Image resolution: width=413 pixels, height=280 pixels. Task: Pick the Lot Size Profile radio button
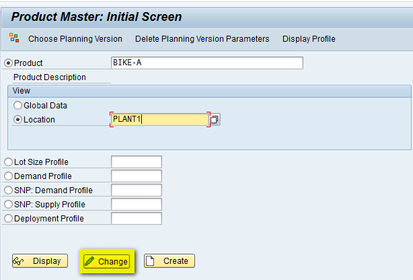point(8,162)
